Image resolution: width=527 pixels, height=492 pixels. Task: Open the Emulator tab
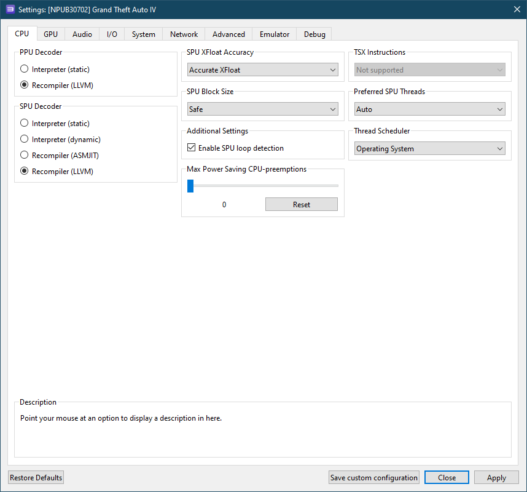tap(274, 34)
